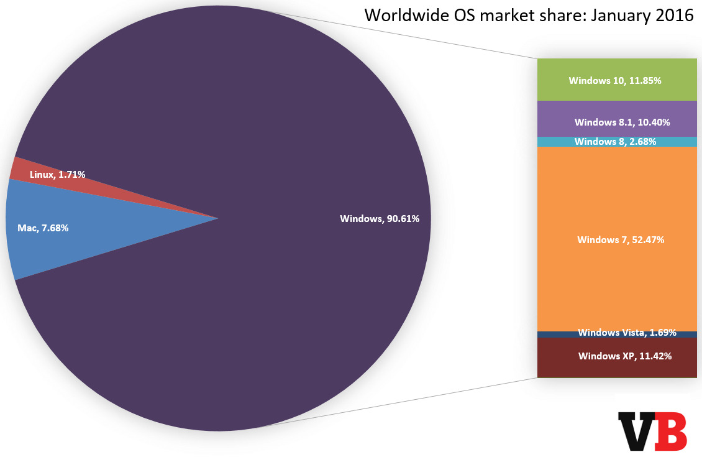
Task: Click the Windows Vista 1.69% label
Action: click(626, 333)
